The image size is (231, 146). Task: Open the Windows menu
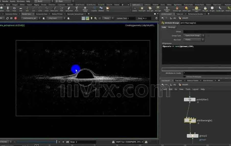(21, 1)
